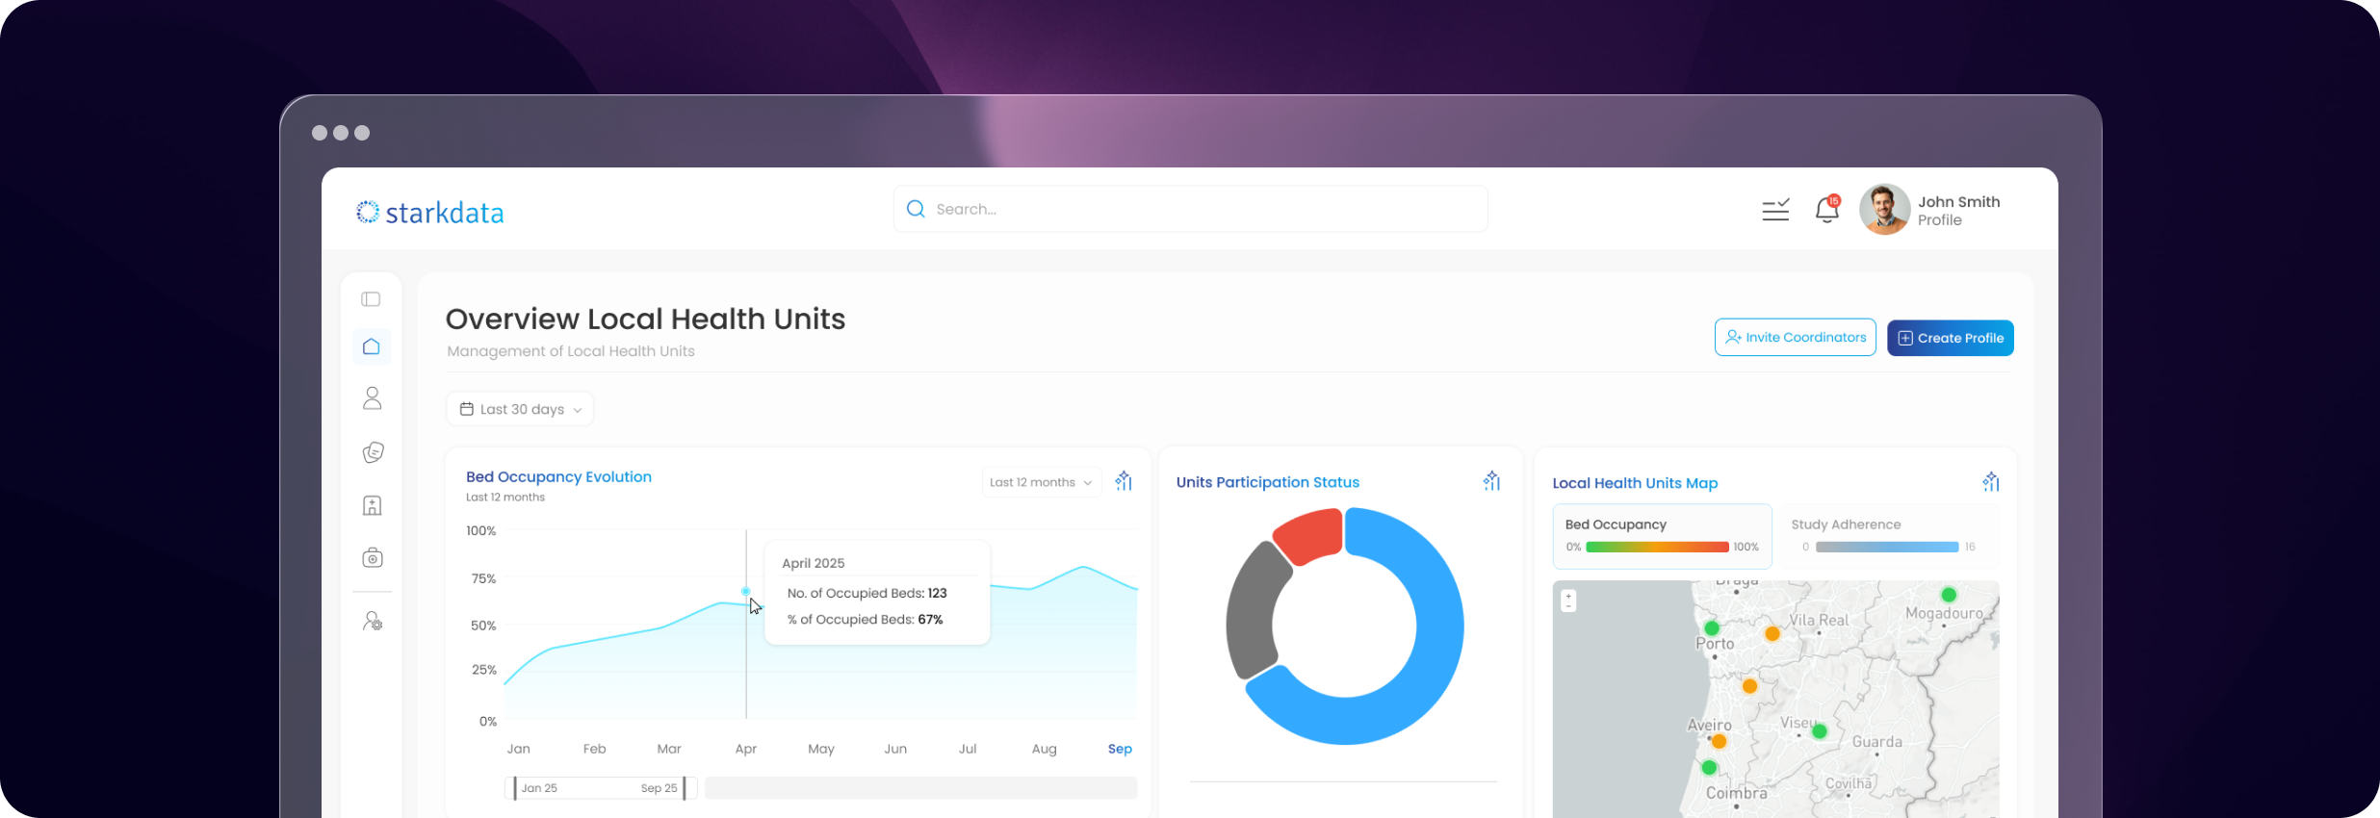Open the John Smith Profile link
Image resolution: width=2380 pixels, height=818 pixels.
[x=1958, y=211]
